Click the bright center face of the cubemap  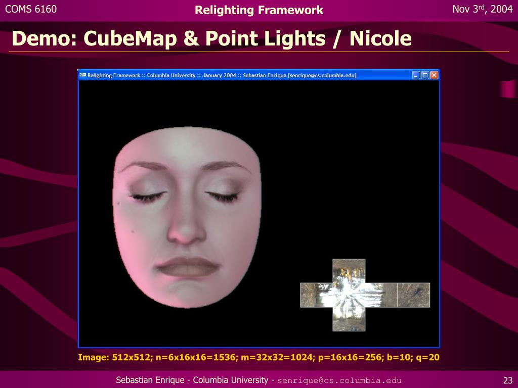349,295
